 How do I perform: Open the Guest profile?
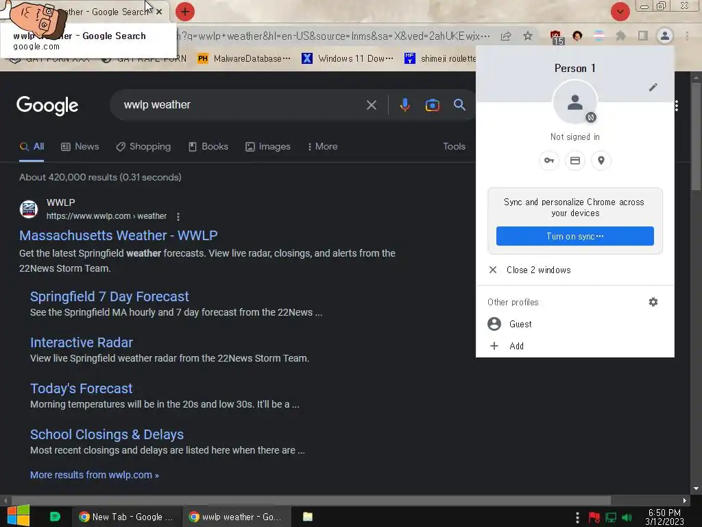click(x=575, y=324)
